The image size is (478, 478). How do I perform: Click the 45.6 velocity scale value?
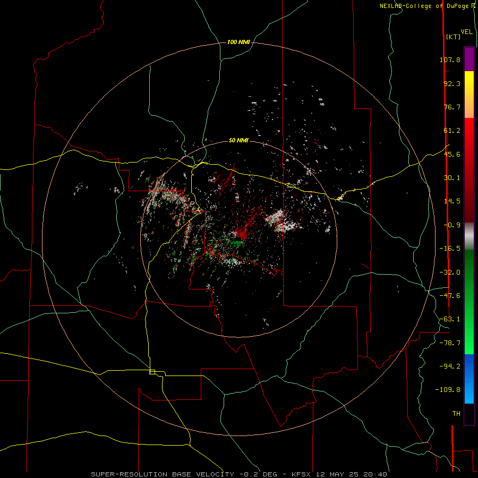pos(452,154)
